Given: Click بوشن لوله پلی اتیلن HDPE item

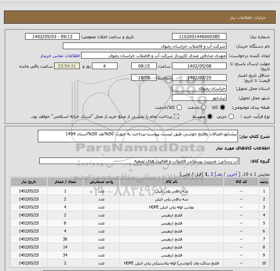Looking at the screenshot, I should [171, 207].
